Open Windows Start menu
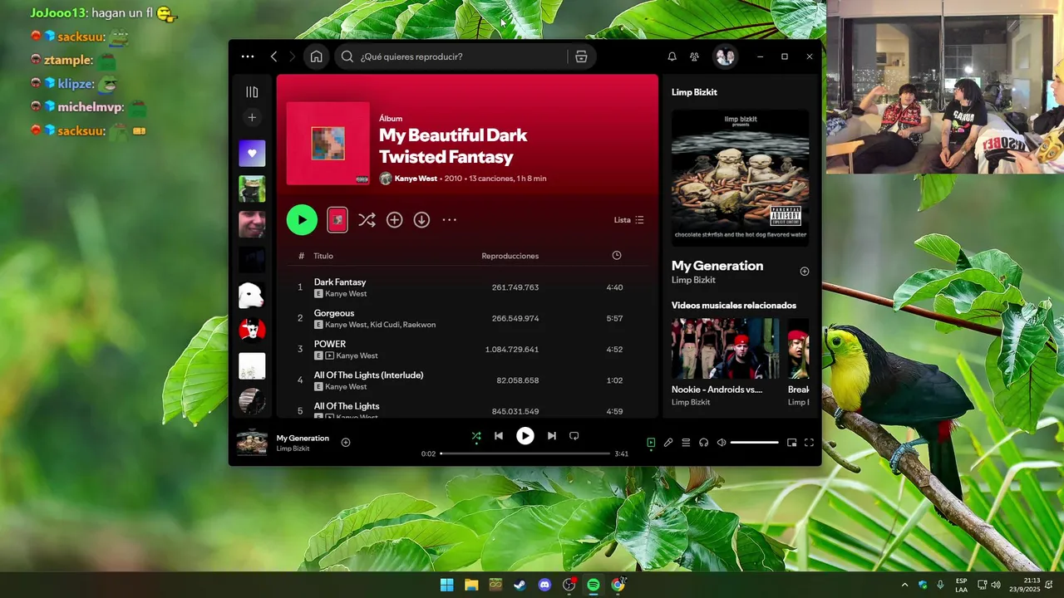Screen dimensions: 1064x598 446,585
